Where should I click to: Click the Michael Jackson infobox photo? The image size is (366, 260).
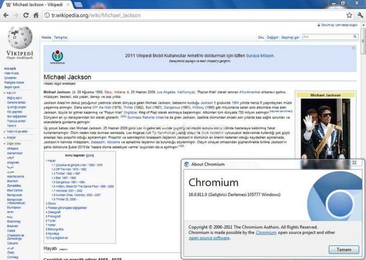[x=326, y=129]
